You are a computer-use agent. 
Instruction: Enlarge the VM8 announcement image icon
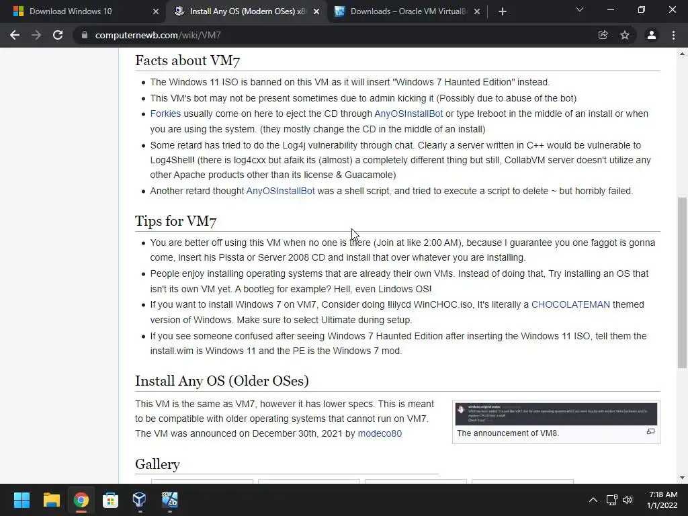click(x=650, y=432)
